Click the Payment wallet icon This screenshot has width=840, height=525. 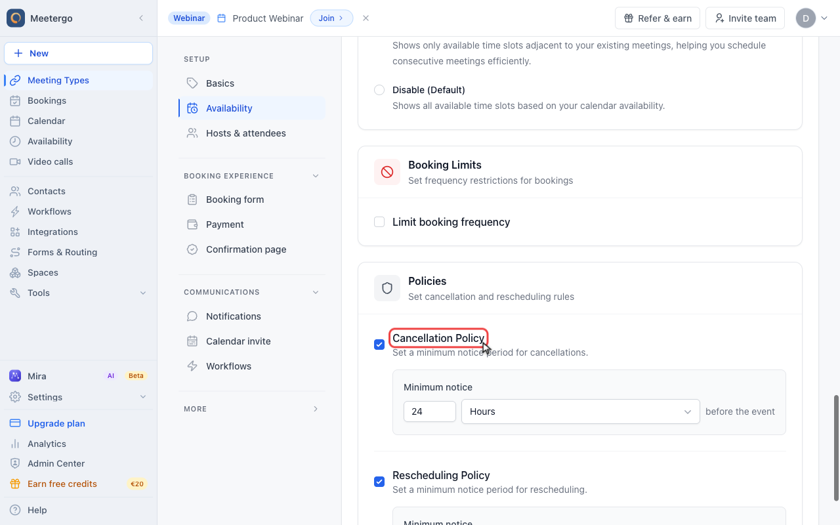(192, 224)
